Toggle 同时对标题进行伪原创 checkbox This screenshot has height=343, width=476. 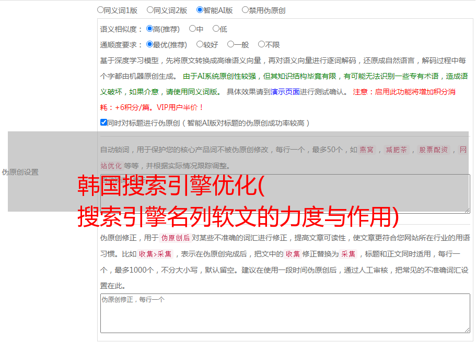103,123
